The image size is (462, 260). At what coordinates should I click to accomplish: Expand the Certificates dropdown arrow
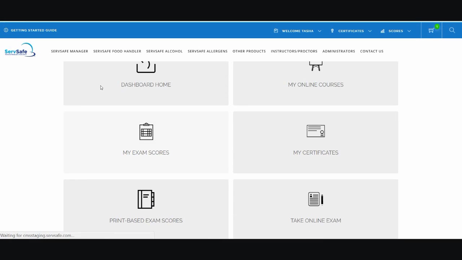tap(370, 31)
